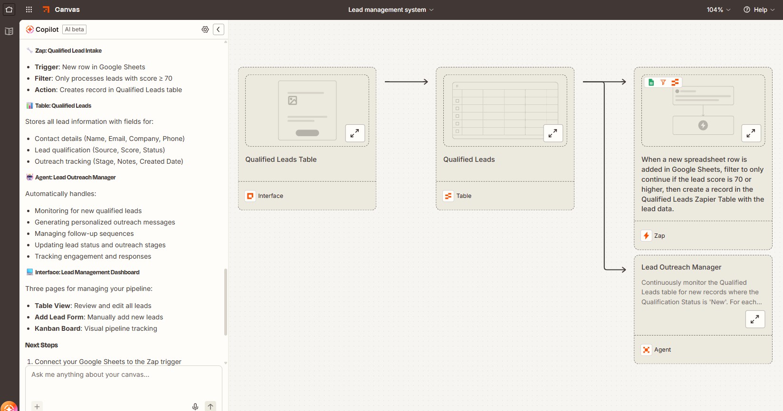
Task: Click the AI beta badge
Action: click(x=75, y=29)
